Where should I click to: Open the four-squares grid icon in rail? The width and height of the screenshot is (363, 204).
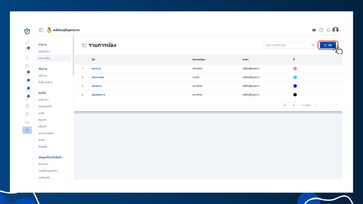tap(27, 114)
